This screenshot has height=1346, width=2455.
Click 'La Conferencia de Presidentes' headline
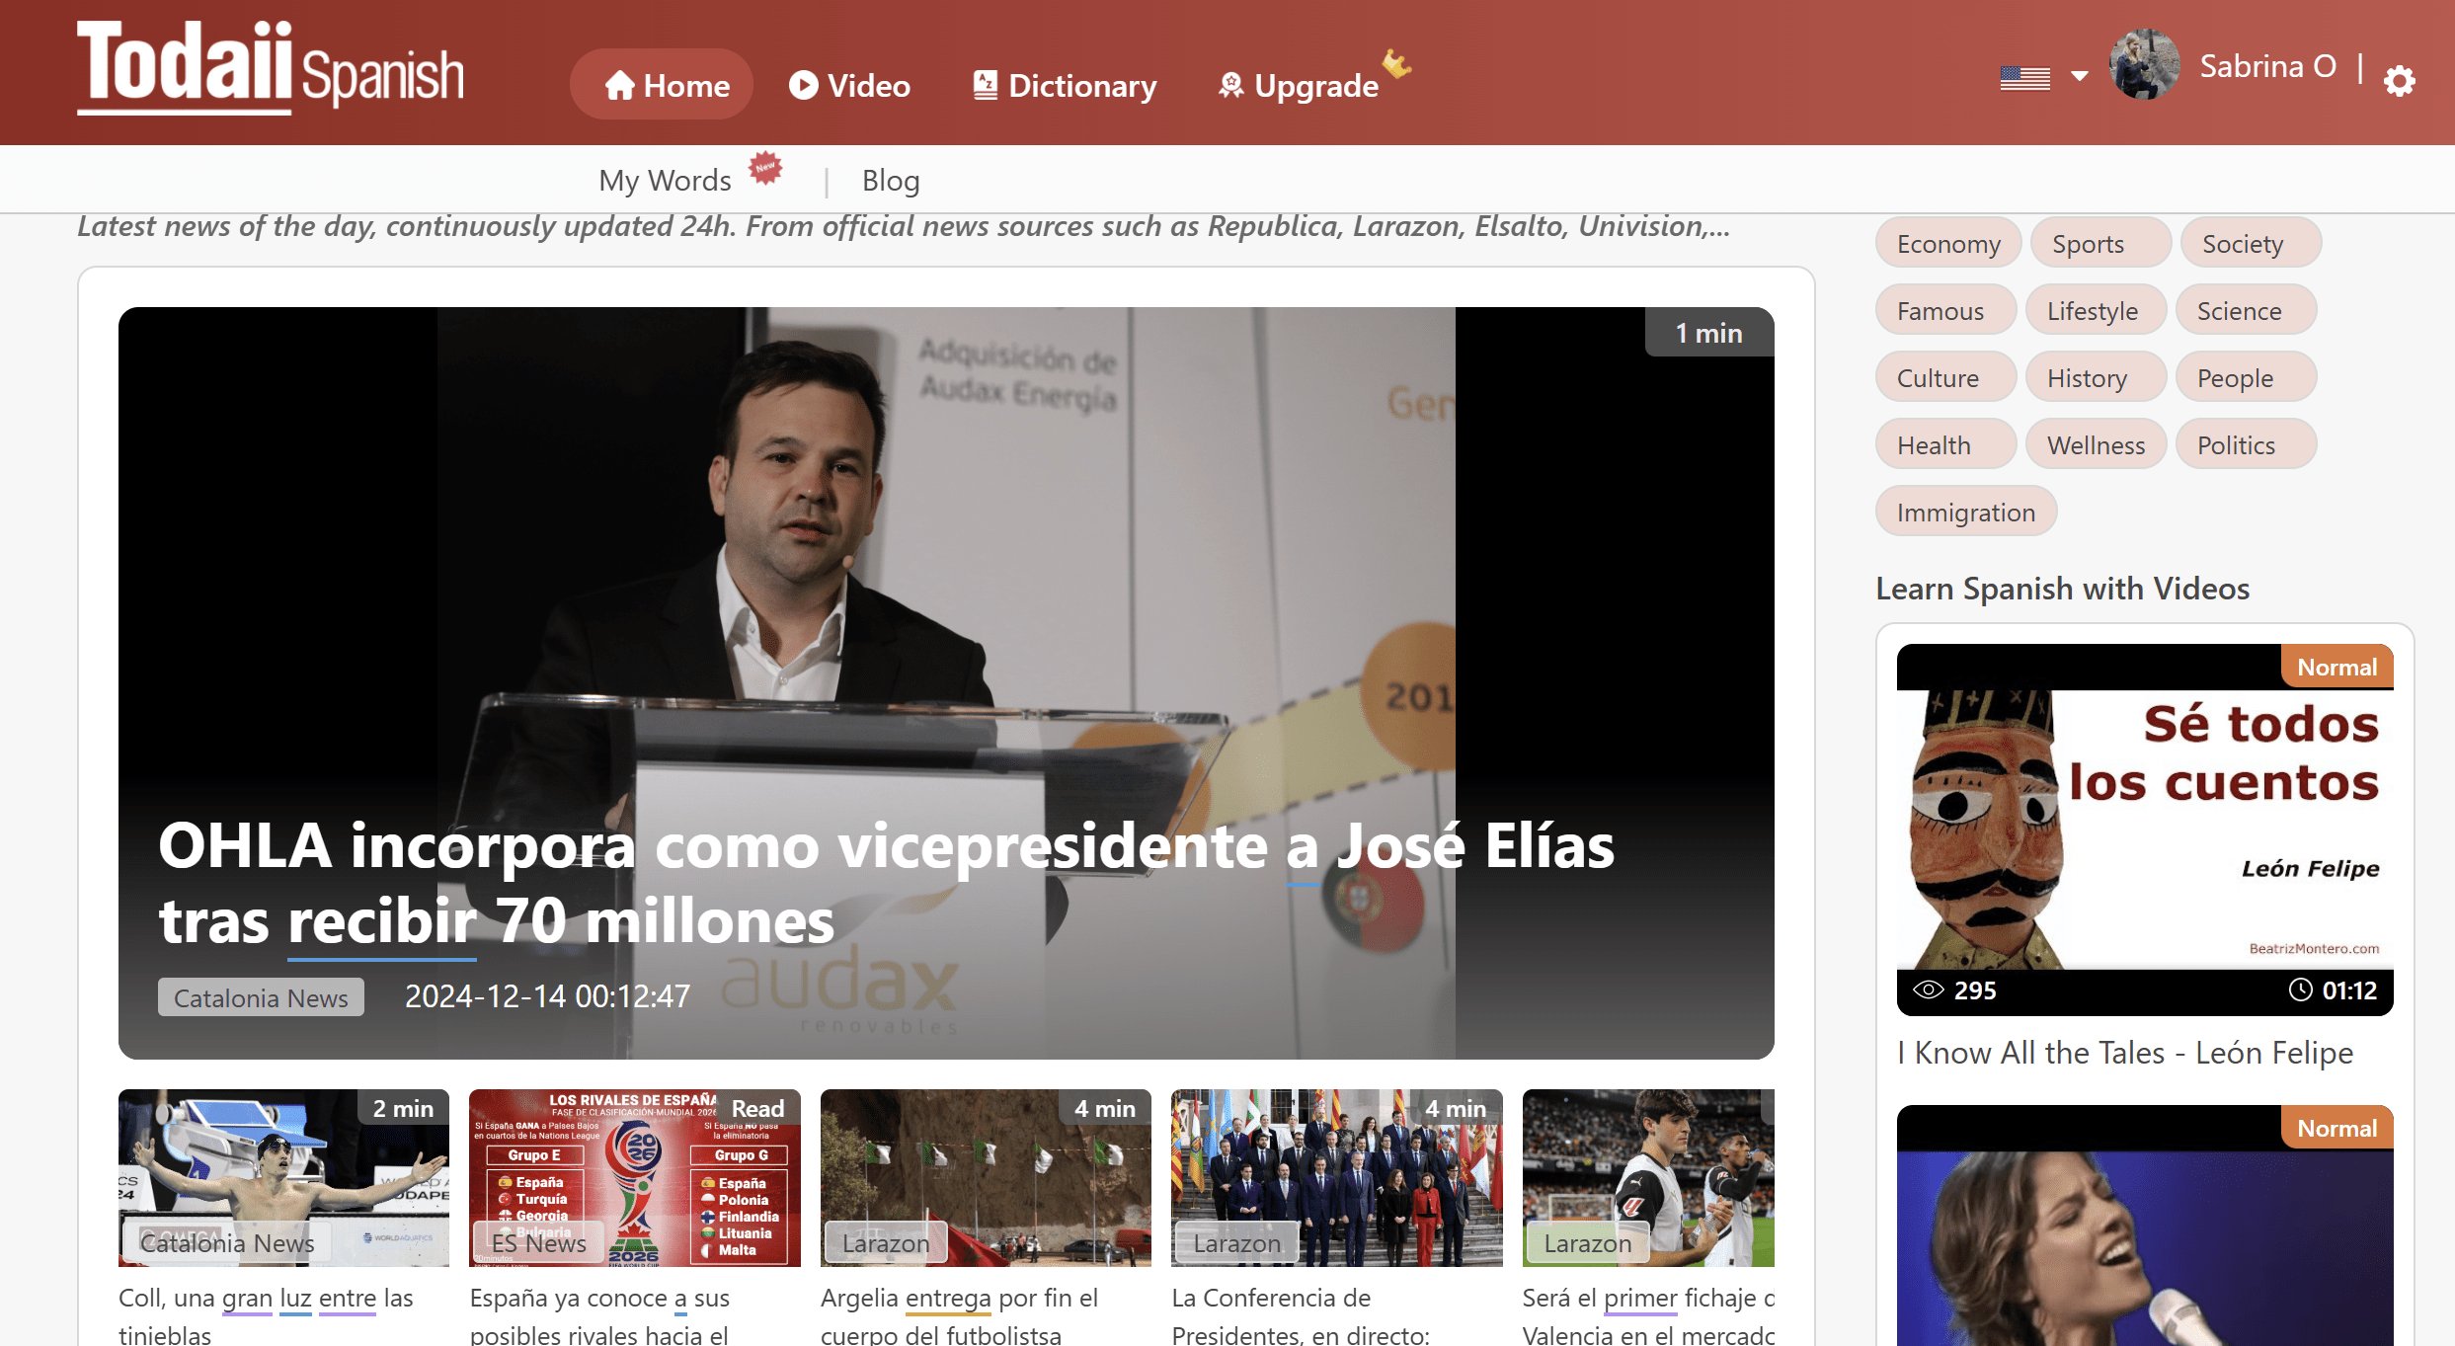point(1301,1315)
